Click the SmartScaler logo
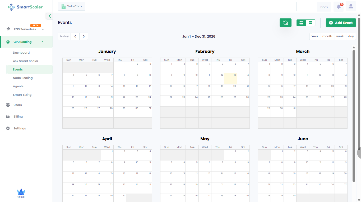The height and width of the screenshot is (202, 361). coord(25,7)
